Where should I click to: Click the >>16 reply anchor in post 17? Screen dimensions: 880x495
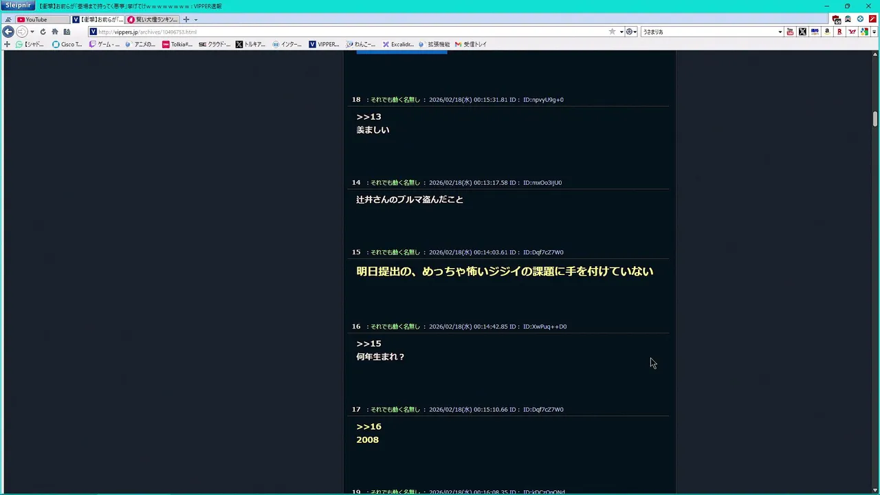point(368,427)
